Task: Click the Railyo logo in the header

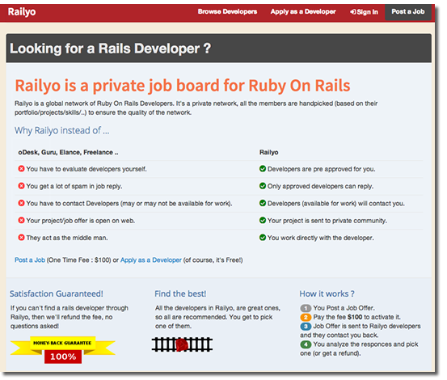Action: click(22, 12)
